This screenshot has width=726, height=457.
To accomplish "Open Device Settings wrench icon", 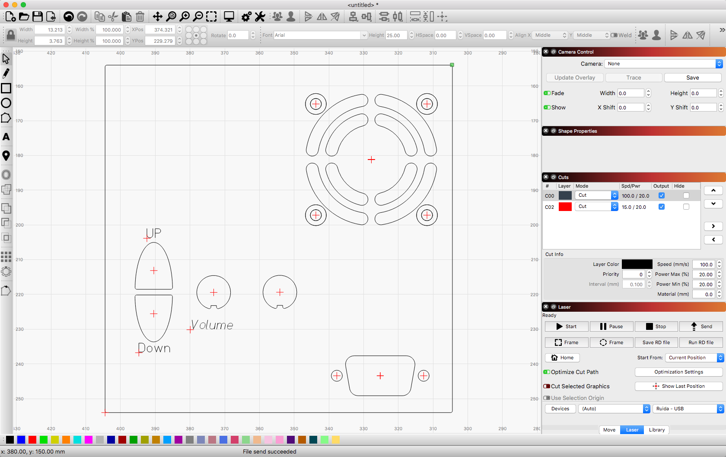I will coord(260,17).
